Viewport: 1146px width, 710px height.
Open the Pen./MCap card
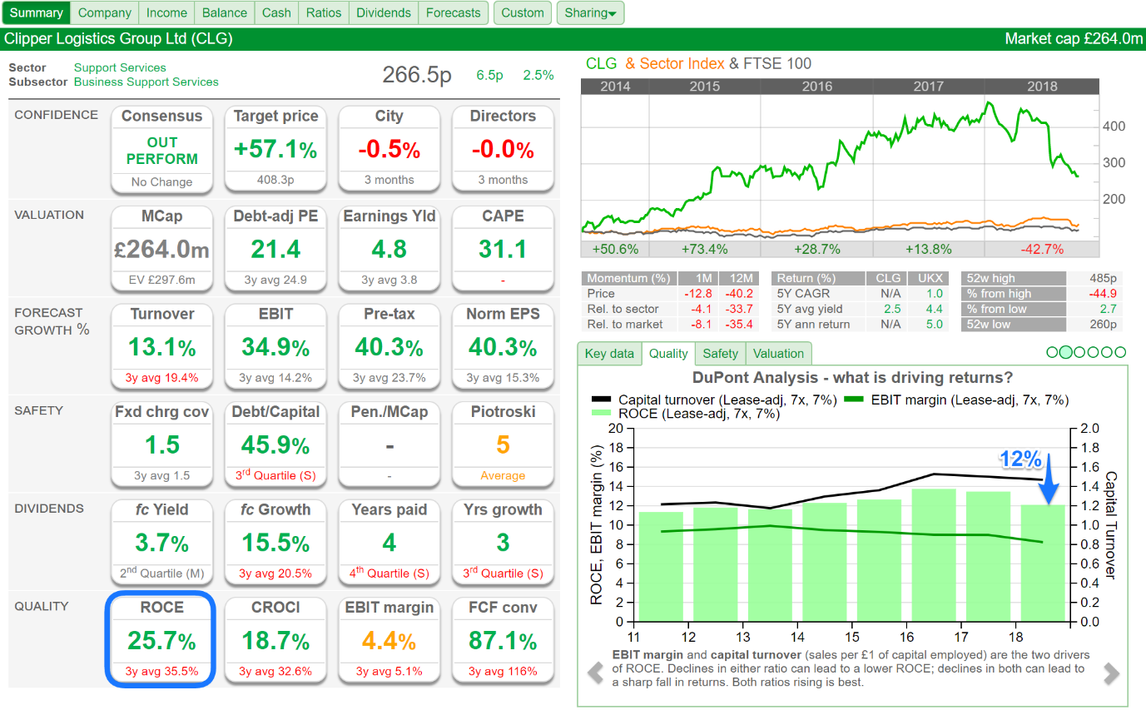click(389, 444)
